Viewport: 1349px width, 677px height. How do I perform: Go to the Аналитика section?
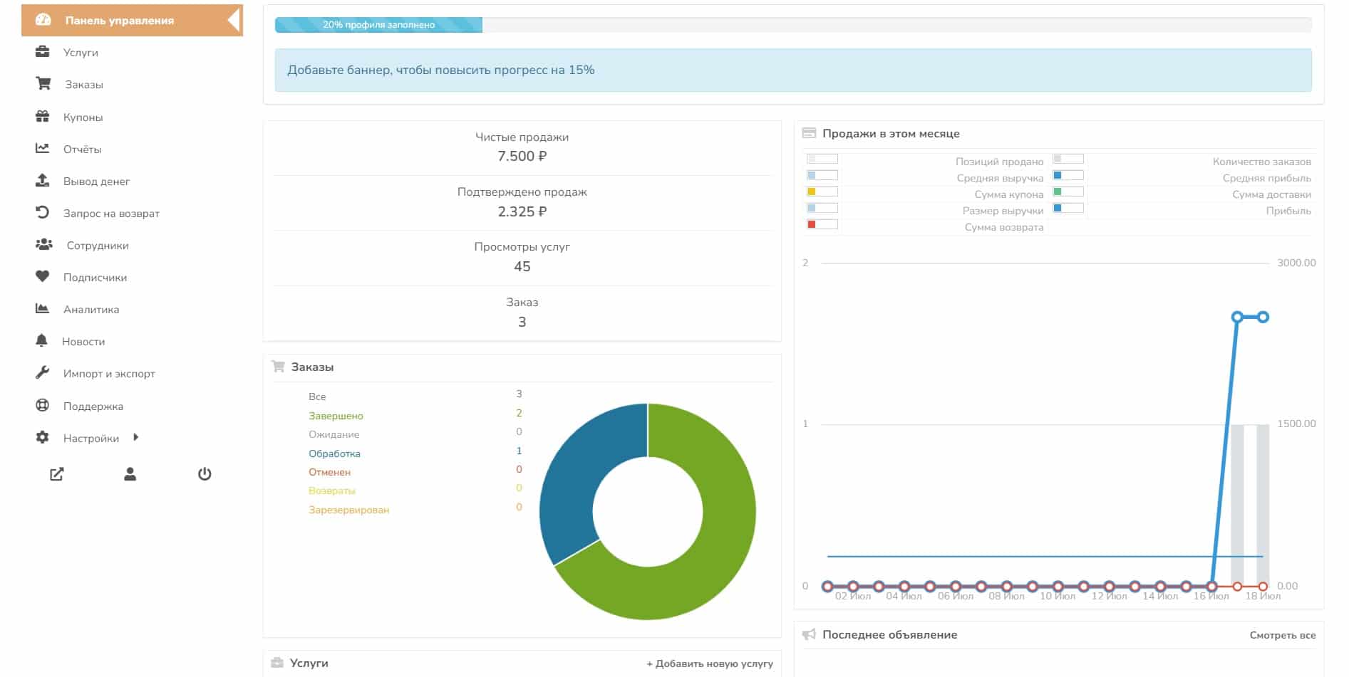click(91, 310)
